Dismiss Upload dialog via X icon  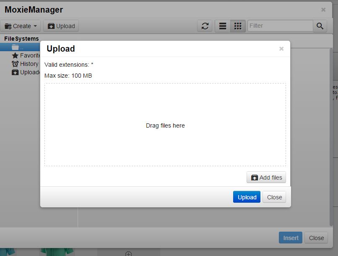click(x=281, y=49)
